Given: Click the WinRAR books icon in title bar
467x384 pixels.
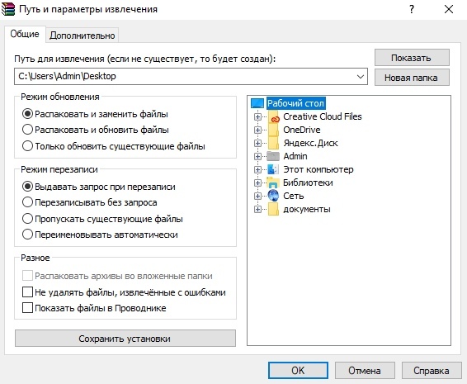Looking at the screenshot, I should 8,9.
